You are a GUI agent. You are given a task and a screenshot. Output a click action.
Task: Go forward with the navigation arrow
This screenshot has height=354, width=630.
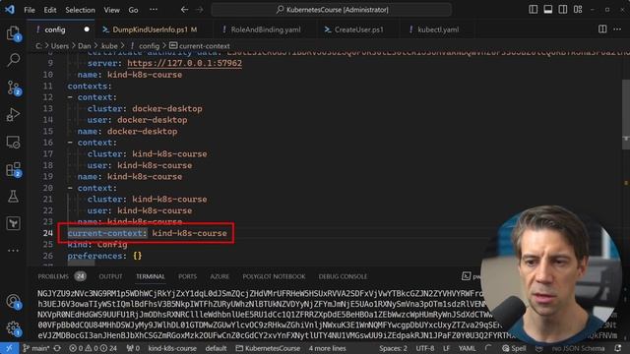199,9
